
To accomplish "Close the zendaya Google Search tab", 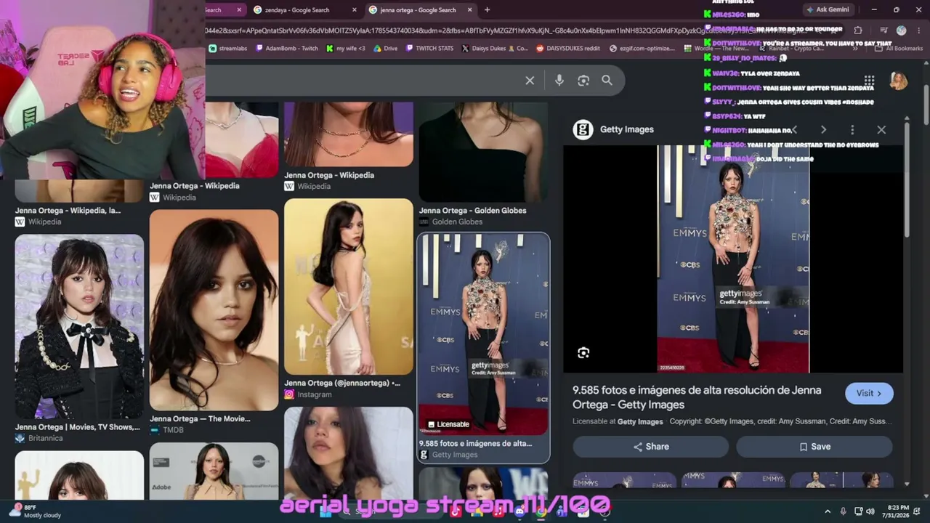I will click(355, 10).
